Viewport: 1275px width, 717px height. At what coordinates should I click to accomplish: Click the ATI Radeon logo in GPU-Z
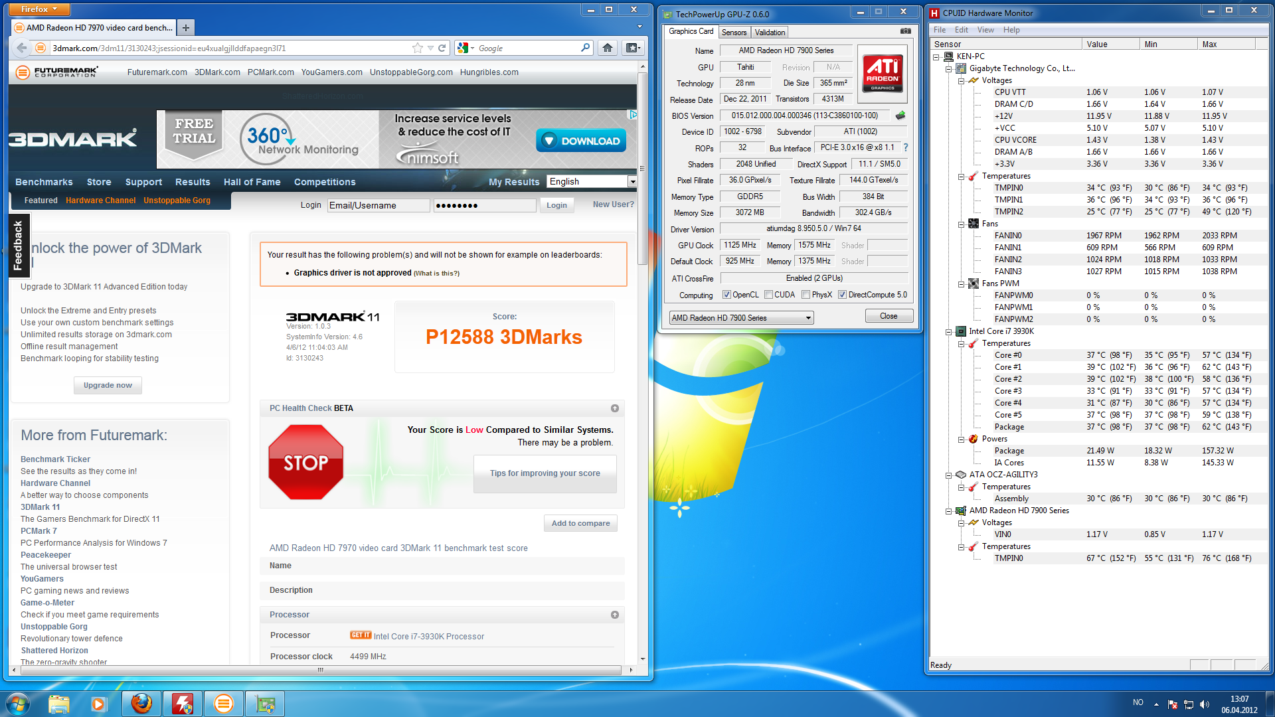pos(883,74)
